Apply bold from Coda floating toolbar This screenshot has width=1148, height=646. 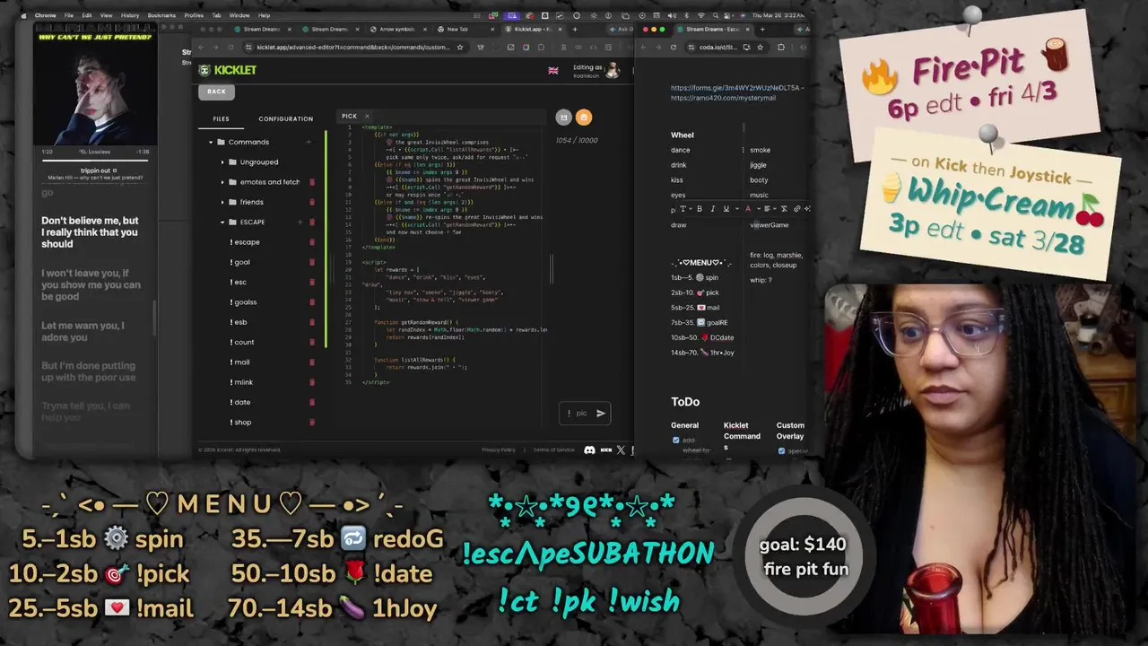(700, 209)
